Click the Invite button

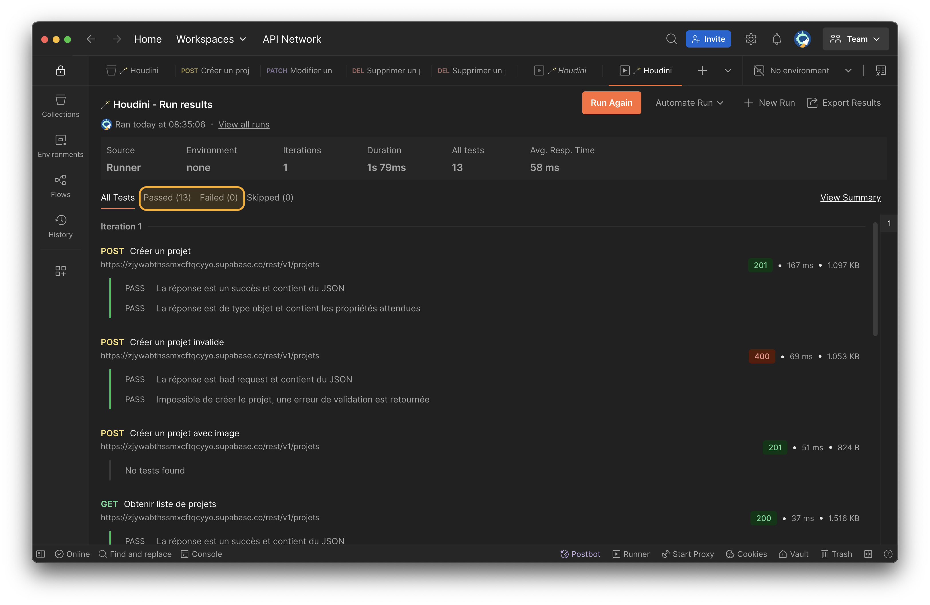[708, 39]
